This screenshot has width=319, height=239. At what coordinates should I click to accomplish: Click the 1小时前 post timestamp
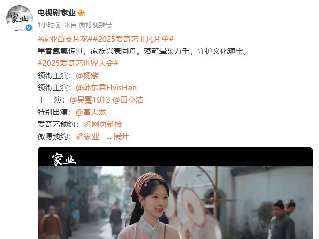tap(49, 25)
